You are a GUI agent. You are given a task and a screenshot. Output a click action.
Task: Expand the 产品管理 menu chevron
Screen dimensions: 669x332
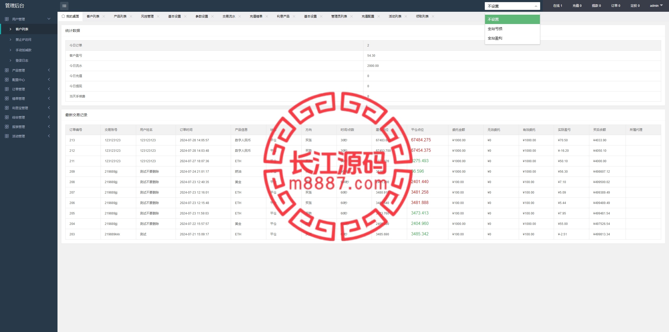(x=49, y=70)
